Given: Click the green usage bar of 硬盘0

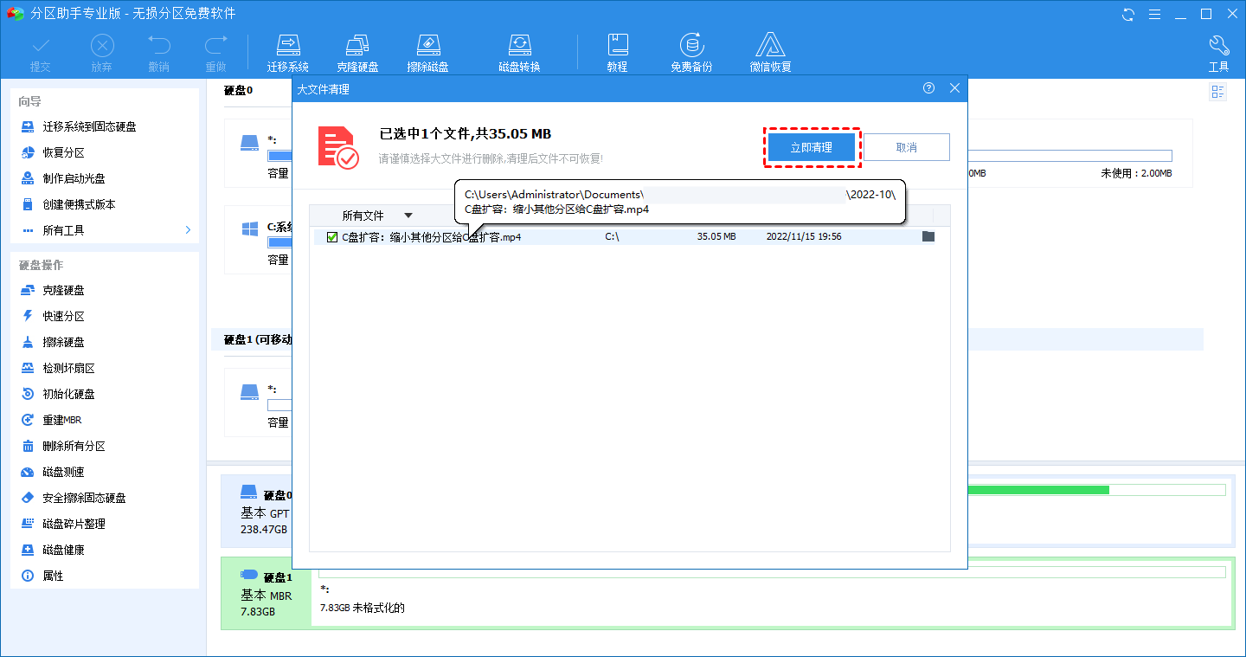Looking at the screenshot, I should 1038,490.
